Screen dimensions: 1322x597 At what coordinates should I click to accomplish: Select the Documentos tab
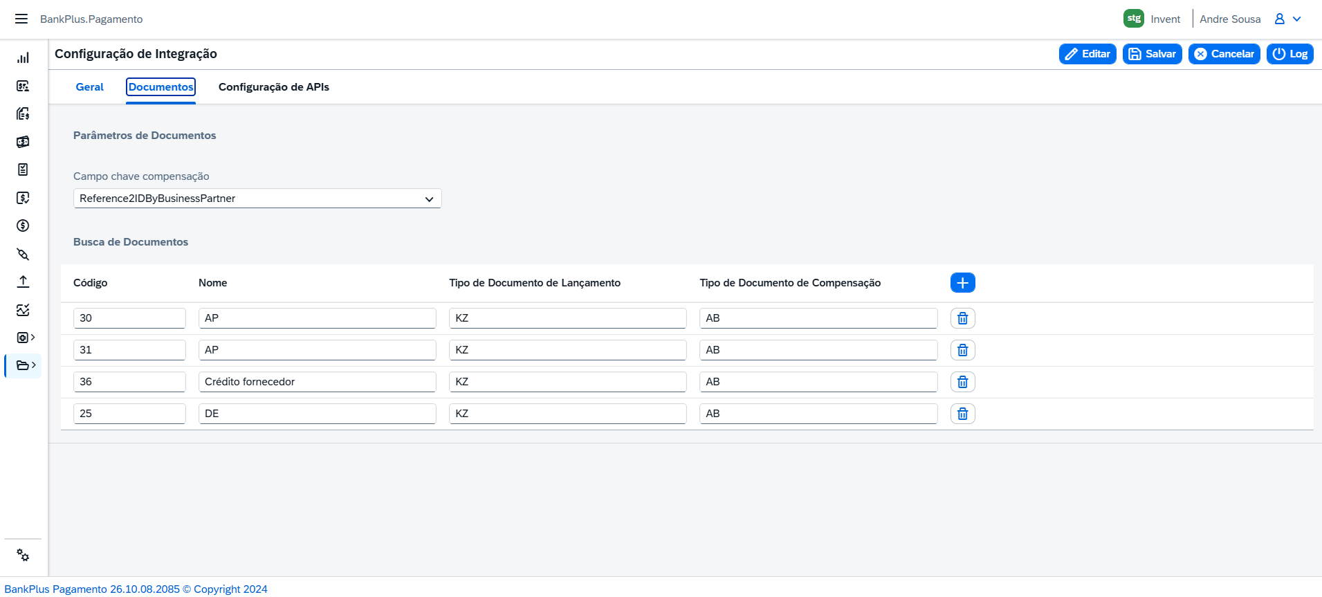[160, 87]
